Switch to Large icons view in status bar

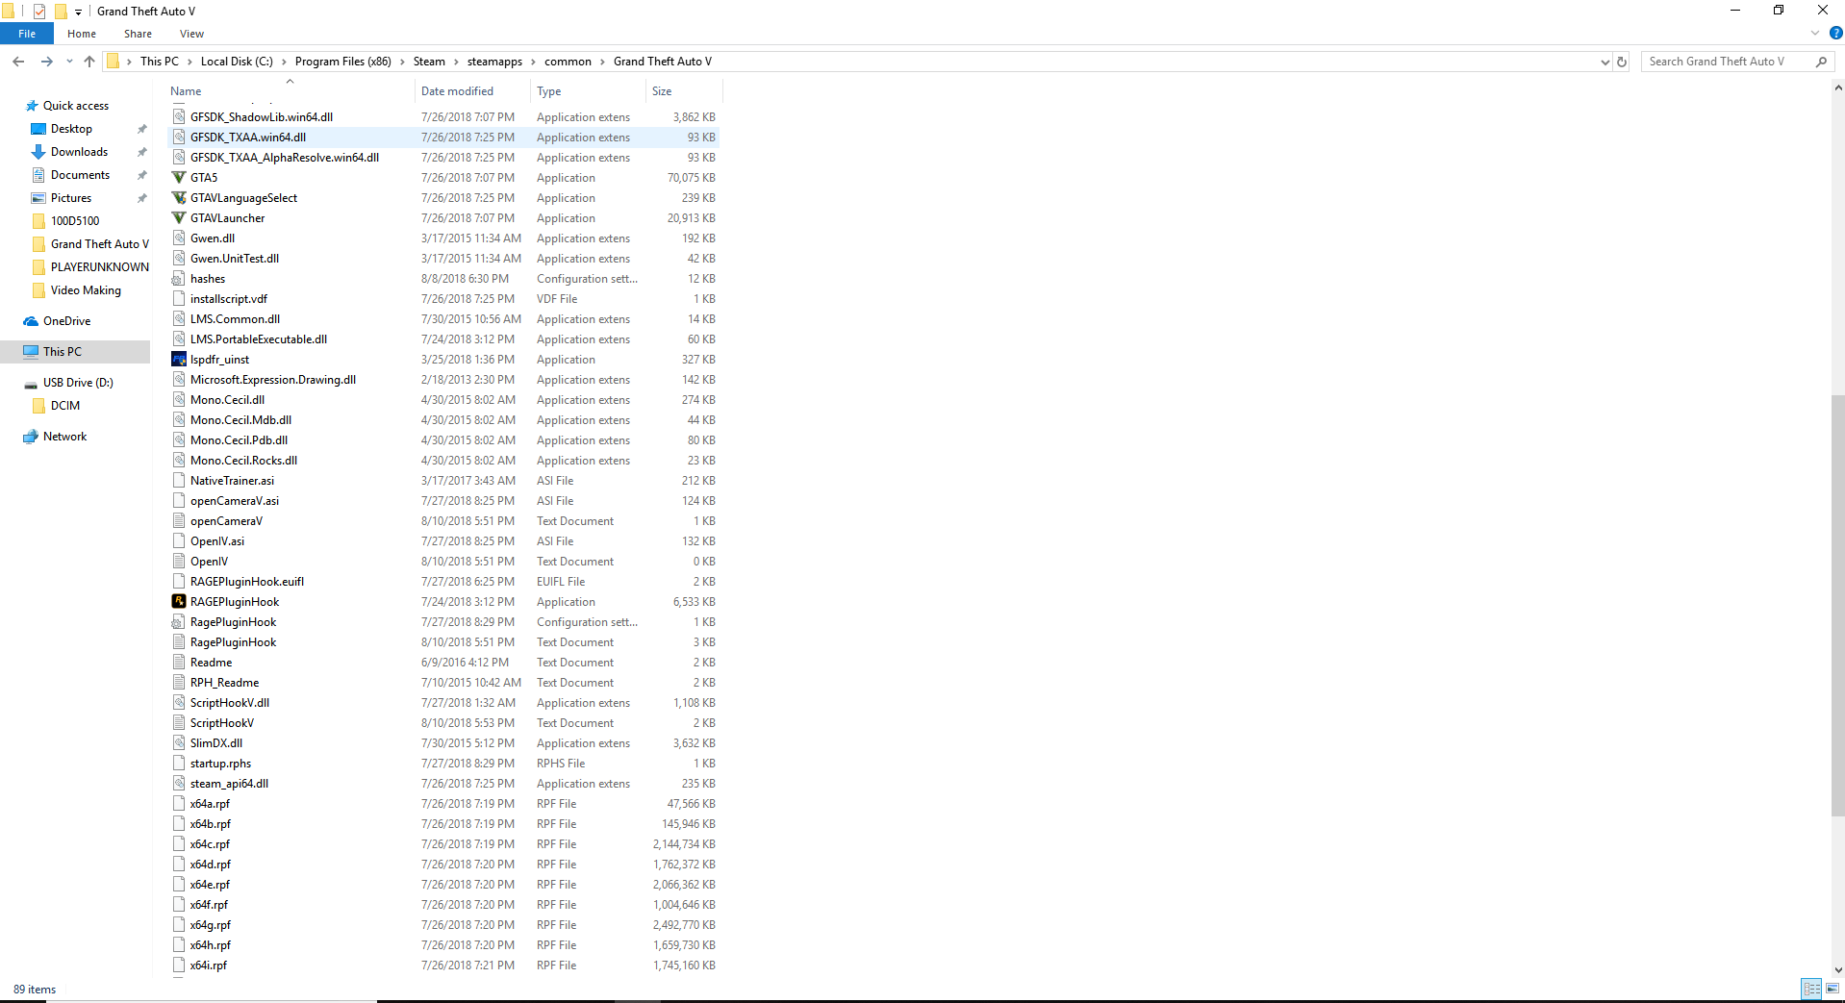1832,989
